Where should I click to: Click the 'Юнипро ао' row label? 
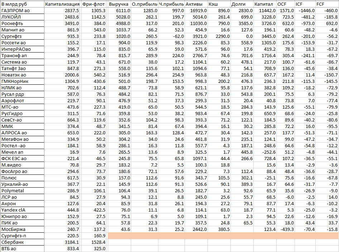(22, 217)
